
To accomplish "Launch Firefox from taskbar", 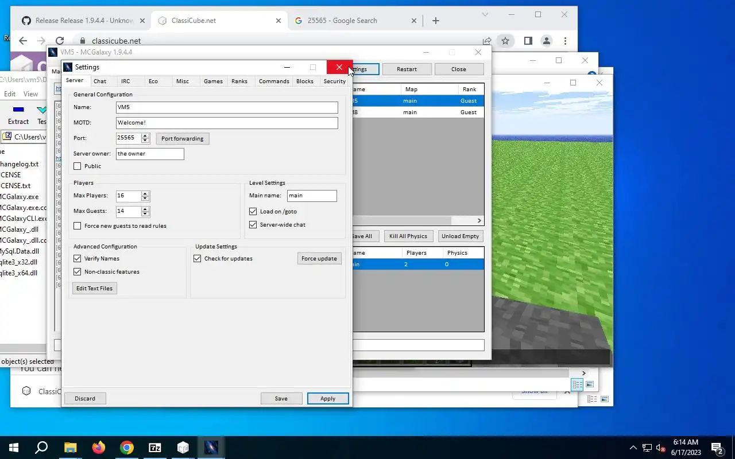I will click(x=98, y=448).
